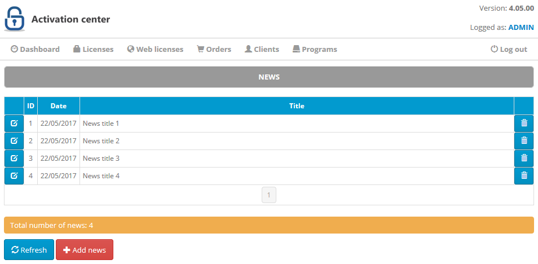The image size is (538, 264).
Task: Select pagination page 1
Action: coord(269,195)
